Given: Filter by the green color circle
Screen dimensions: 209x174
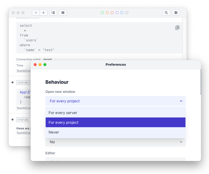Looking at the screenshot, I should point(102,13).
